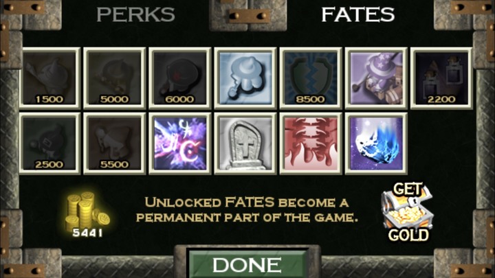Select the light blue wizard hat fate
Image resolution: width=495 pixels, height=278 pixels.
tap(245, 78)
